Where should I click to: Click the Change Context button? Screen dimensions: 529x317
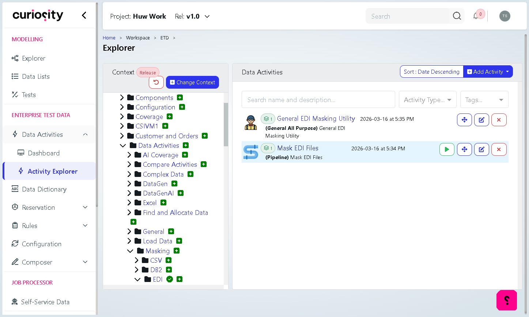192,82
